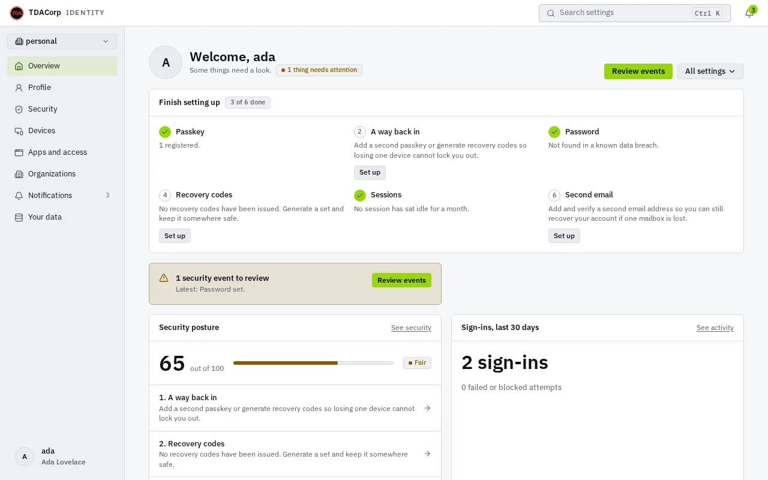Click the 3 of 6 done badge
This screenshot has width=768, height=480.
[248, 103]
